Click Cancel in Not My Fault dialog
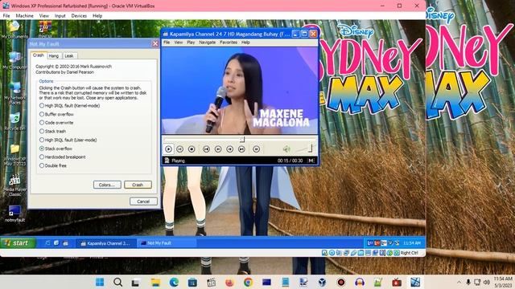 [x=143, y=201]
